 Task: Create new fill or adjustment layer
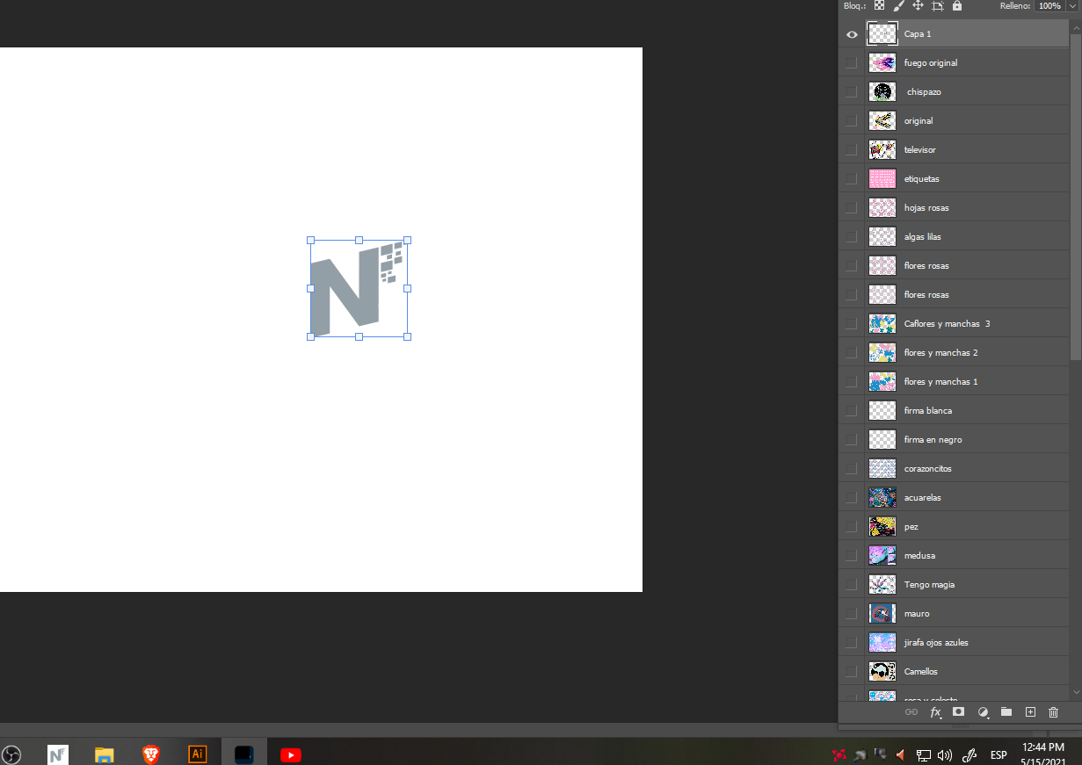984,711
